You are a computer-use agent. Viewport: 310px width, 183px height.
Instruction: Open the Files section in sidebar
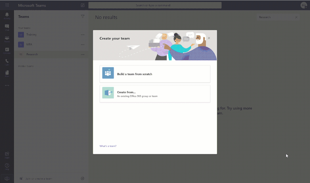click(x=7, y=74)
